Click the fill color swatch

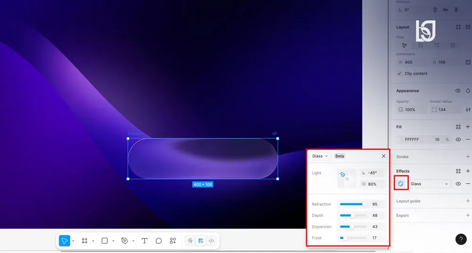(401, 139)
